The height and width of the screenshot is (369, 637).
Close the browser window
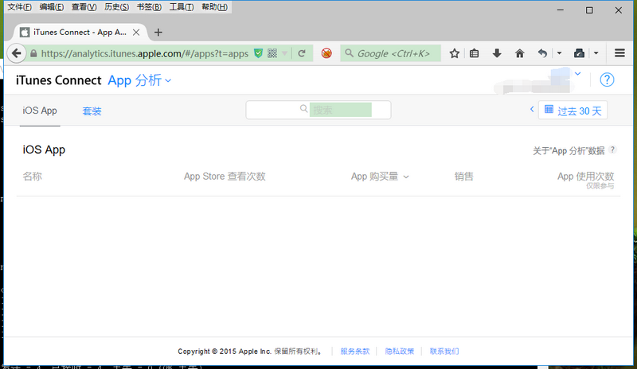coord(619,10)
